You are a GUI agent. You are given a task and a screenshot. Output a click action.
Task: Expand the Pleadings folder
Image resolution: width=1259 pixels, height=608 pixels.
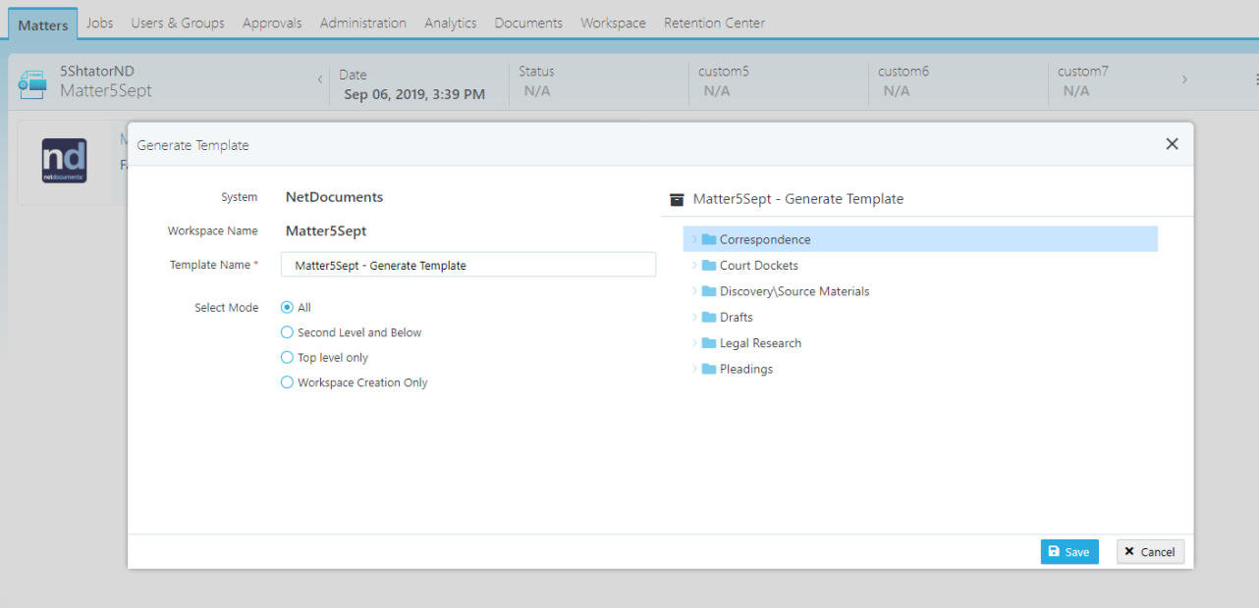click(x=693, y=369)
